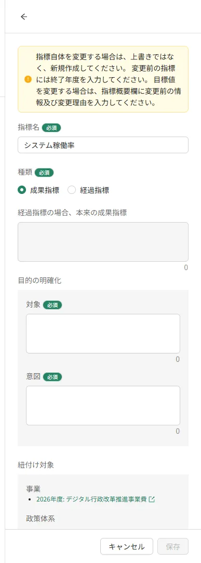The image size is (201, 563).
Task: Click the 必須 badge beside 種類
Action: tap(44, 173)
